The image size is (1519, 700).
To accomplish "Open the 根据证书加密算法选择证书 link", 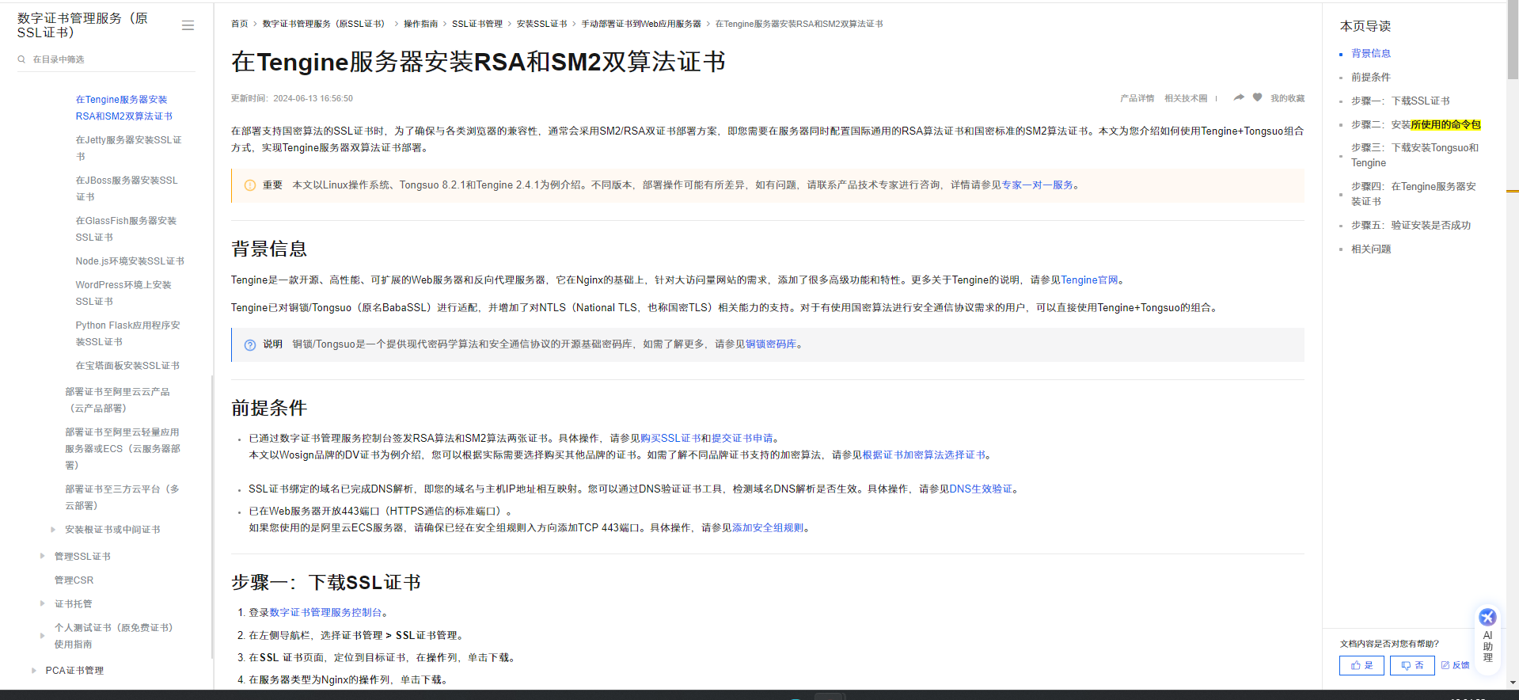I will pyautogui.click(x=924, y=455).
